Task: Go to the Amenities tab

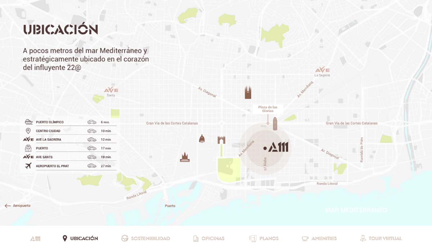Action: [319, 238]
